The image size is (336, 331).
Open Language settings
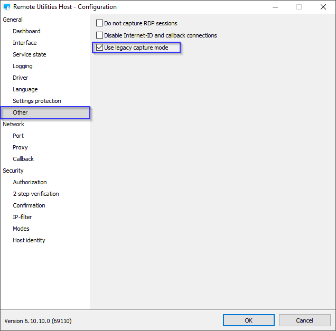(25, 89)
